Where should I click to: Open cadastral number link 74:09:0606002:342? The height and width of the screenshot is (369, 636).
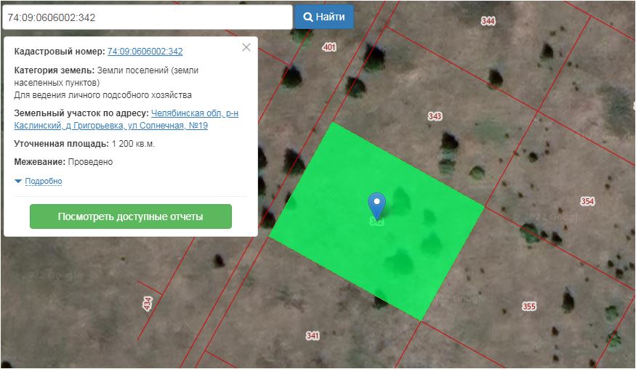coord(145,52)
